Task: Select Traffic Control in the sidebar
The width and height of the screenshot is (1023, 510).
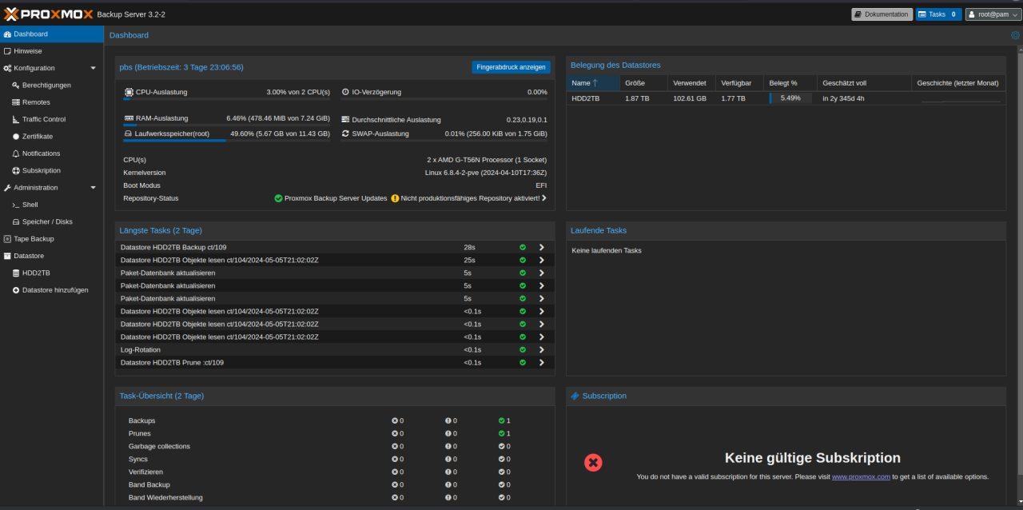Action: 52,119
